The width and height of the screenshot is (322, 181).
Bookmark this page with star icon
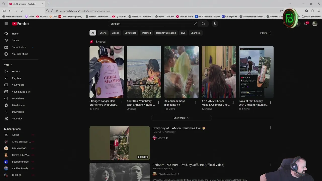pyautogui.click(x=281, y=11)
